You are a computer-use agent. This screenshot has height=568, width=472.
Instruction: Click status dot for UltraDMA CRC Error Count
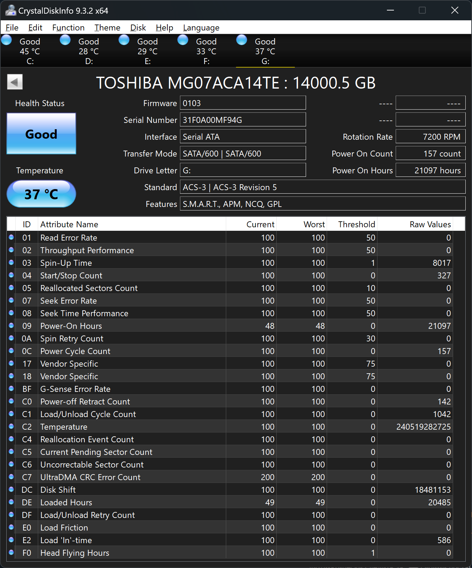pyautogui.click(x=11, y=477)
